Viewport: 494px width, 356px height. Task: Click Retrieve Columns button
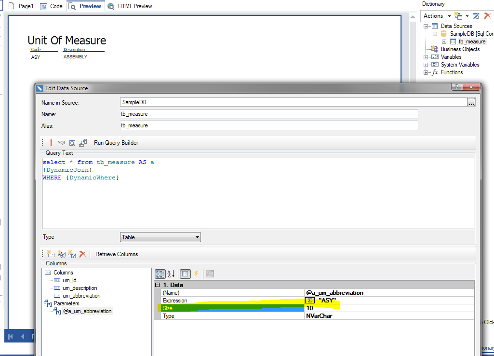(x=117, y=254)
